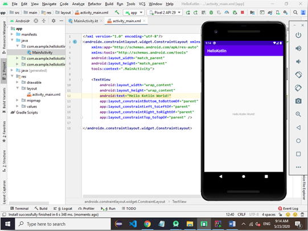The width and height of the screenshot is (308, 231).
Task: Tap the phone screen Home navigation button
Action: (244, 176)
